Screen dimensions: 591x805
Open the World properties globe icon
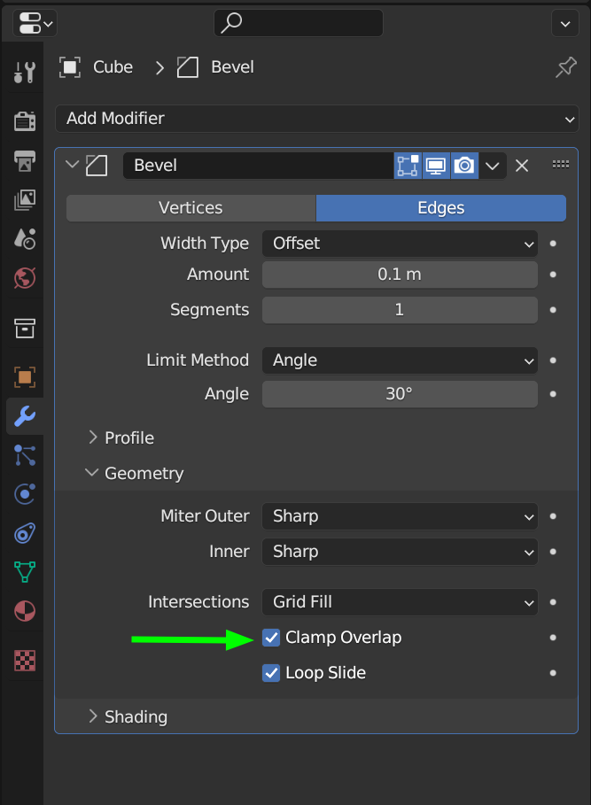[25, 279]
